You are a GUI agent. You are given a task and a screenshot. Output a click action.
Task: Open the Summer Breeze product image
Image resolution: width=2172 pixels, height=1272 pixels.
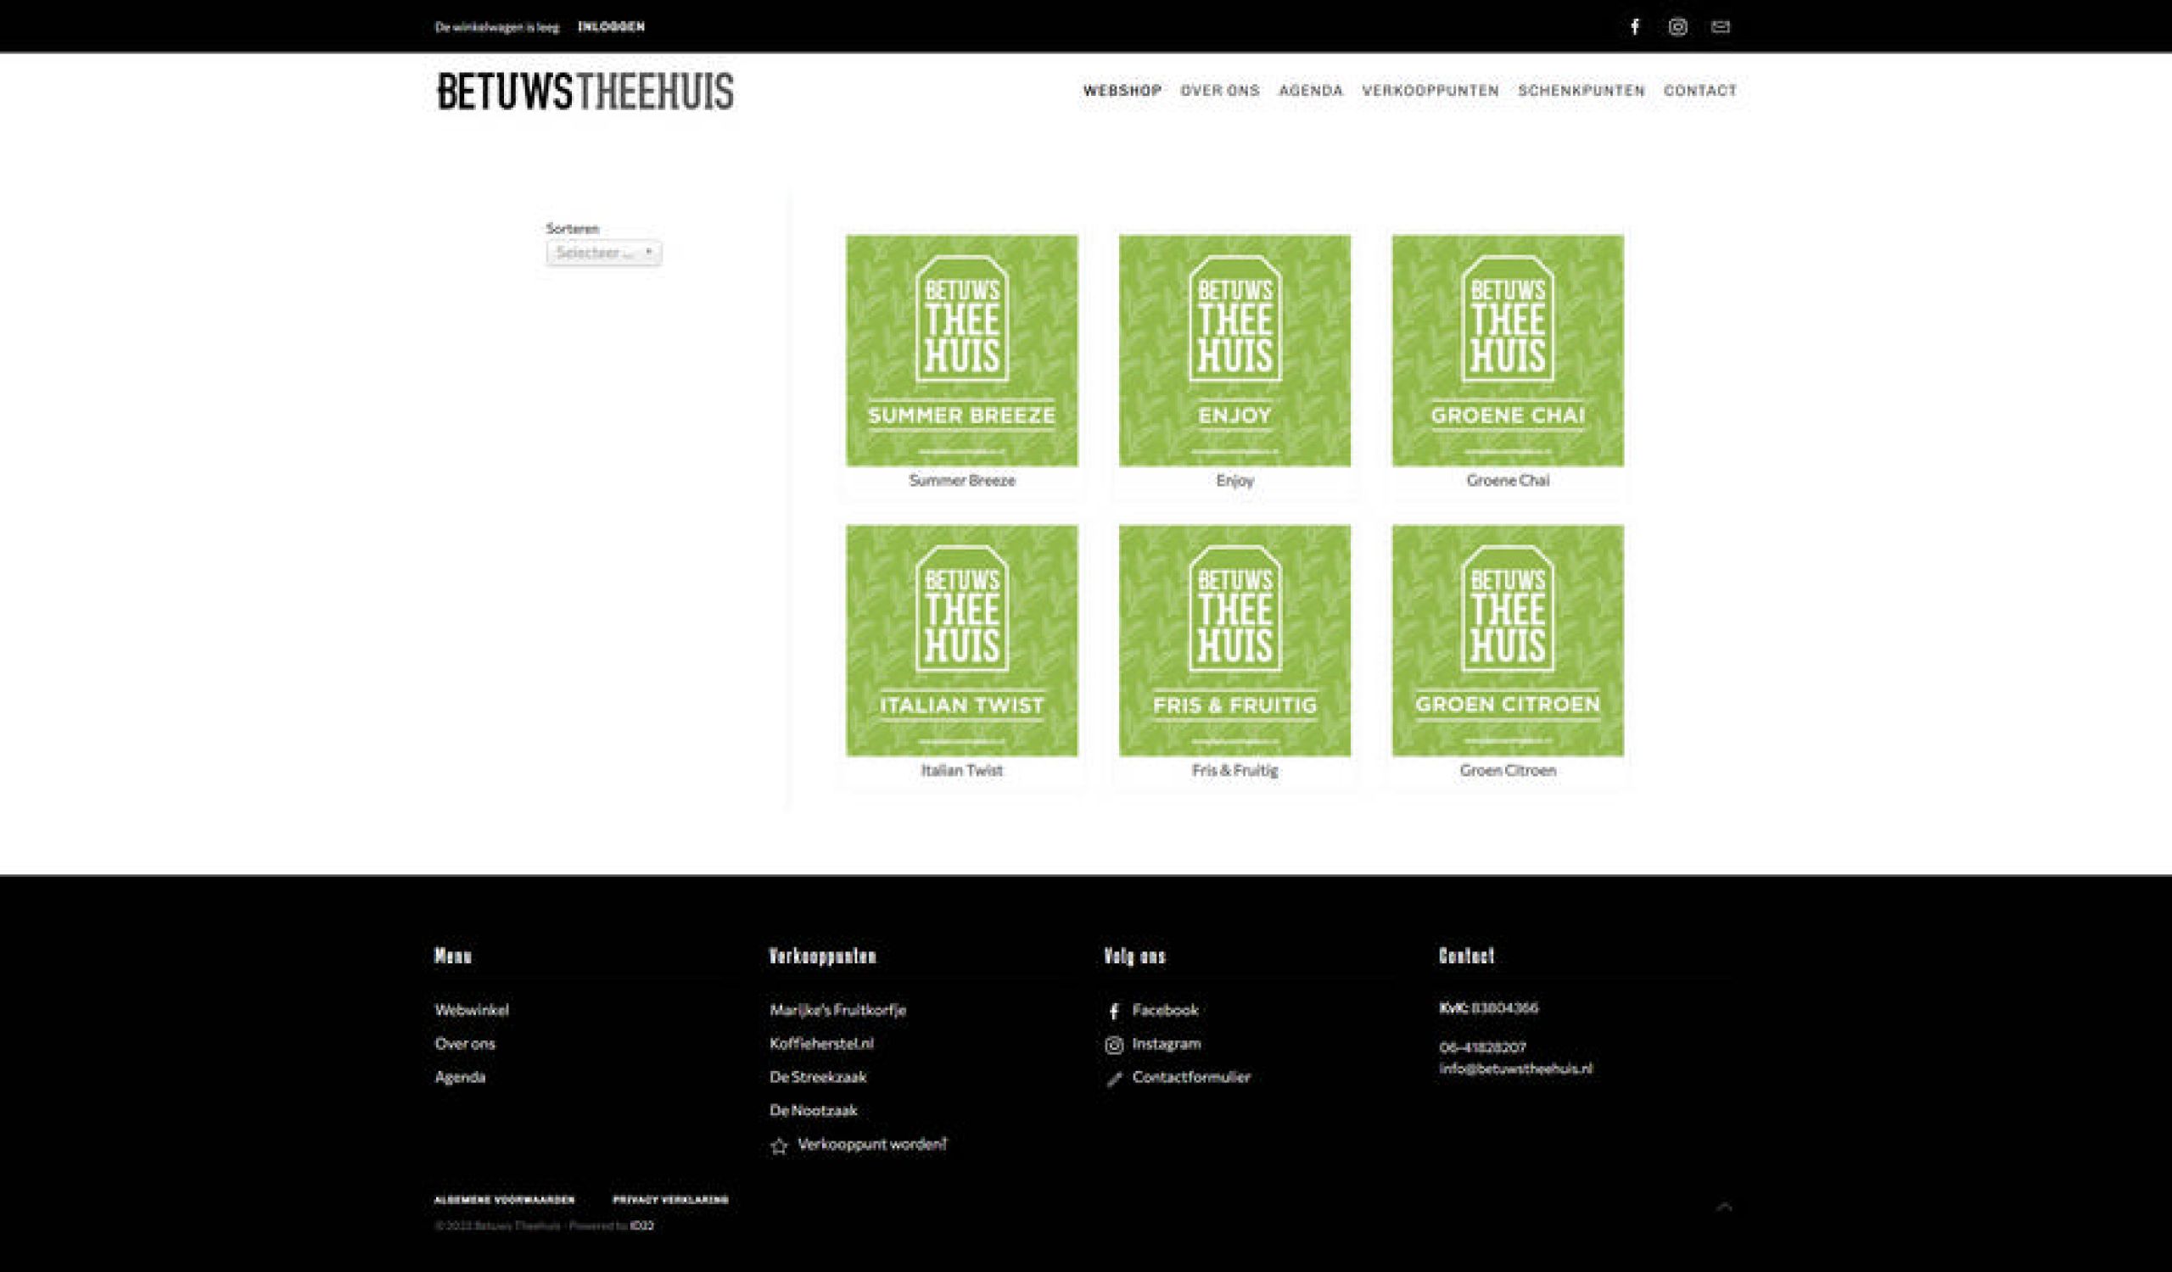(961, 350)
